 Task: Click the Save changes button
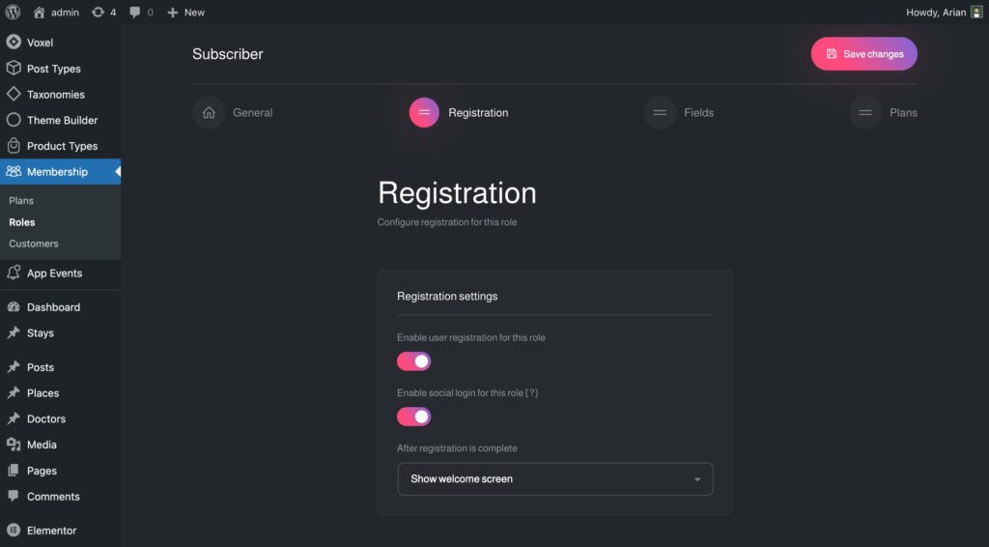pyautogui.click(x=863, y=54)
